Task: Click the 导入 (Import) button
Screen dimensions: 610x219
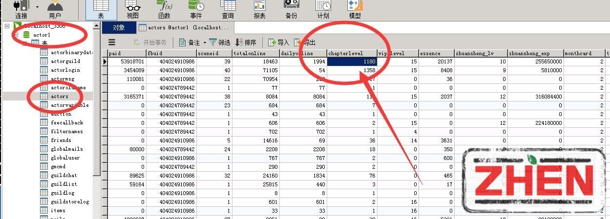Action: point(278,42)
